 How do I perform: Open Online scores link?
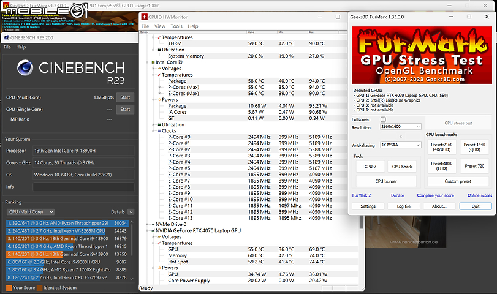480,195
